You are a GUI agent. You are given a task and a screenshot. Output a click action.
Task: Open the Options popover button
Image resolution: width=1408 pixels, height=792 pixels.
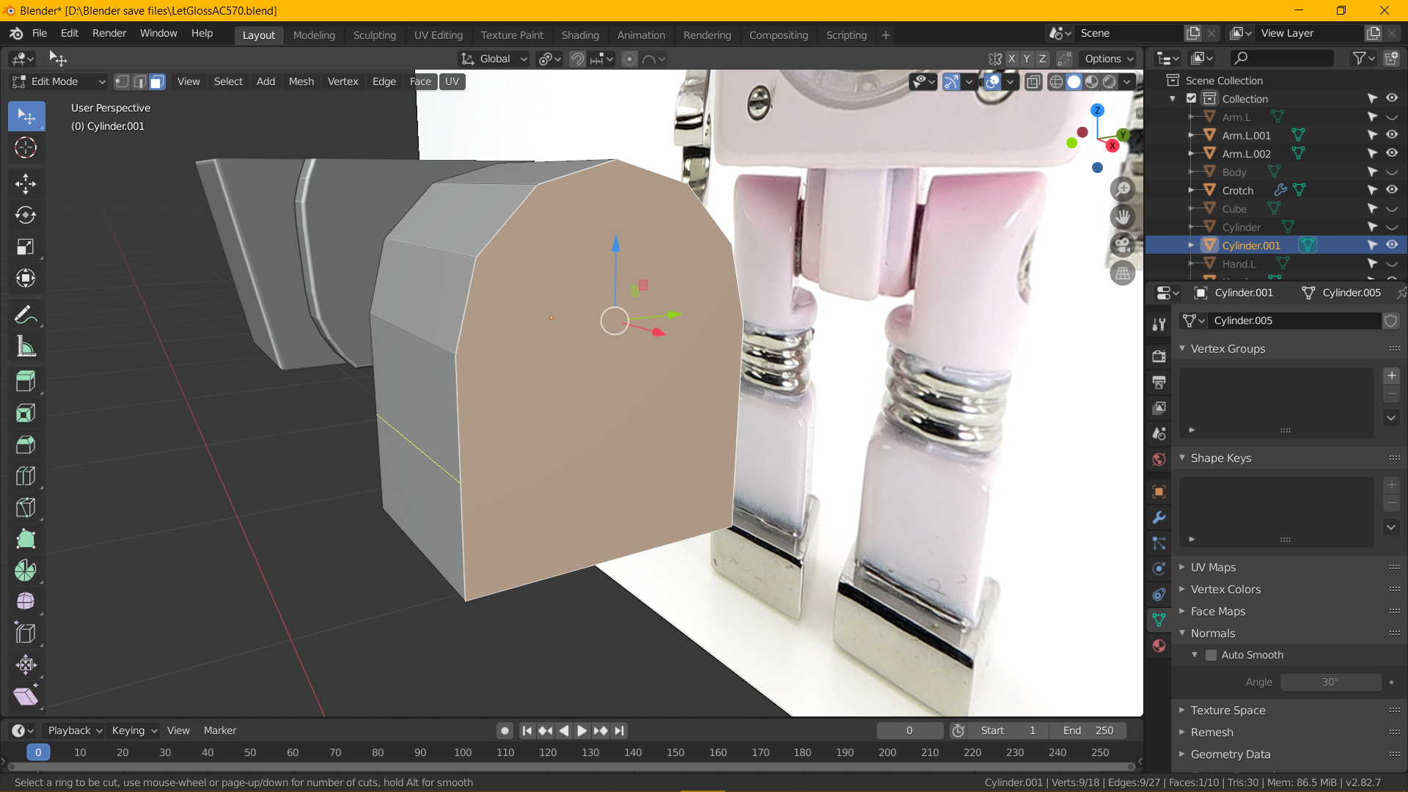point(1109,59)
